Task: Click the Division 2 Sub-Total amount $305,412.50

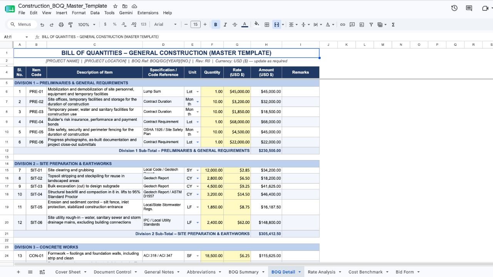Action: [x=266, y=234]
